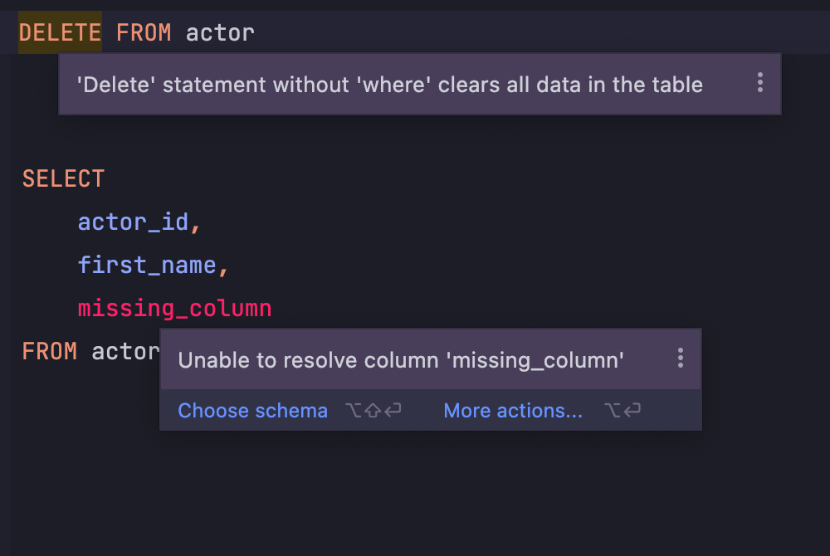This screenshot has height=556, width=830.
Task: Click the first_name column name
Action: coord(147,266)
